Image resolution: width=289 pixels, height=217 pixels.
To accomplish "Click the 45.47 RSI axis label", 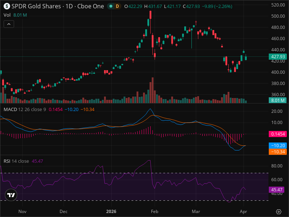I will [x=277, y=190].
